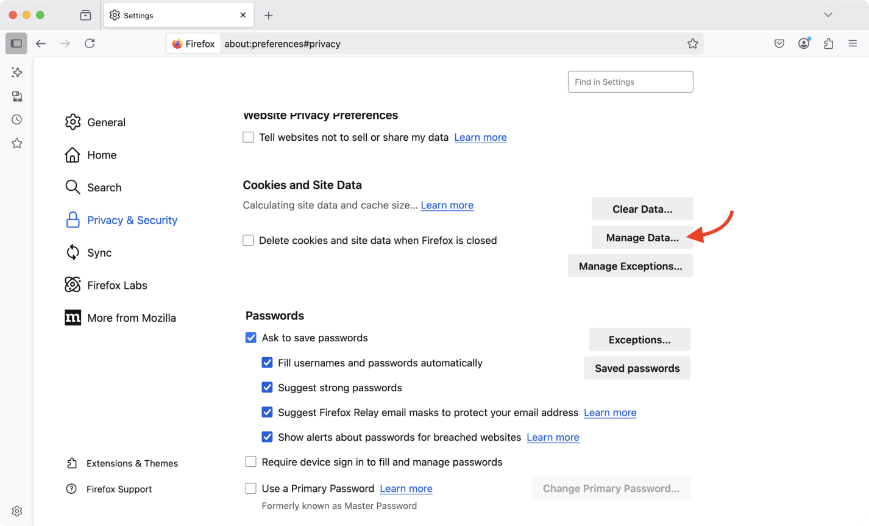Open synced tabs sidebar icon
The image size is (869, 526).
17,96
